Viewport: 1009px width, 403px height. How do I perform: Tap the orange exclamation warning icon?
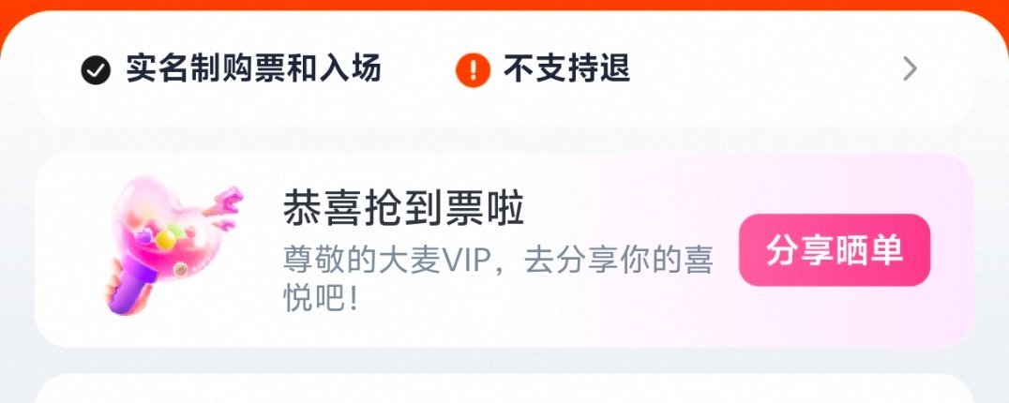tap(473, 69)
